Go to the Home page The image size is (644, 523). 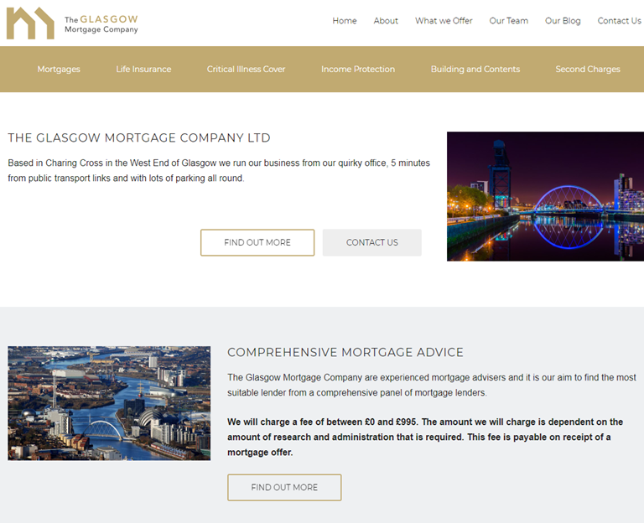[344, 20]
